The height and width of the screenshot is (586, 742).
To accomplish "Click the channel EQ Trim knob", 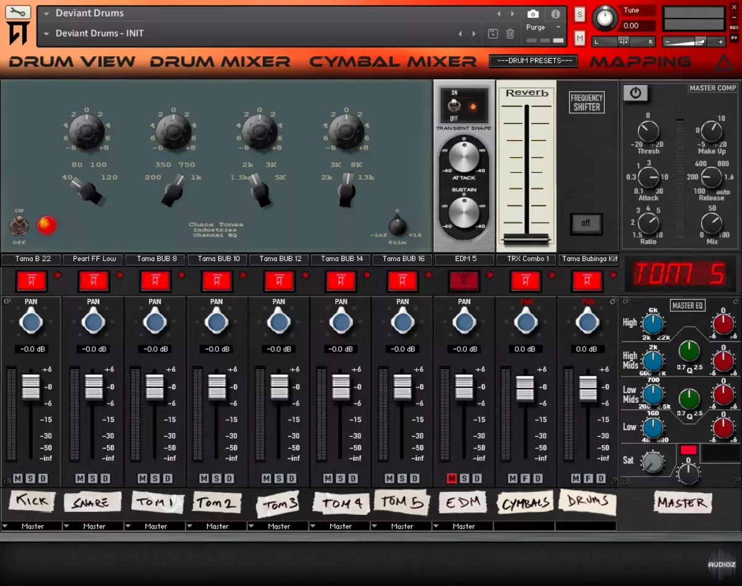I will click(x=398, y=225).
